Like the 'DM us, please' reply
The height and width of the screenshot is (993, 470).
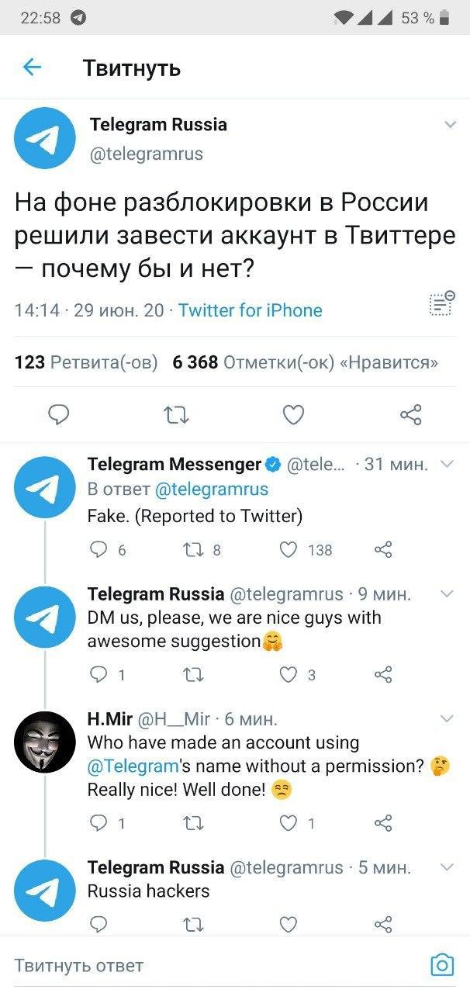[x=289, y=675]
